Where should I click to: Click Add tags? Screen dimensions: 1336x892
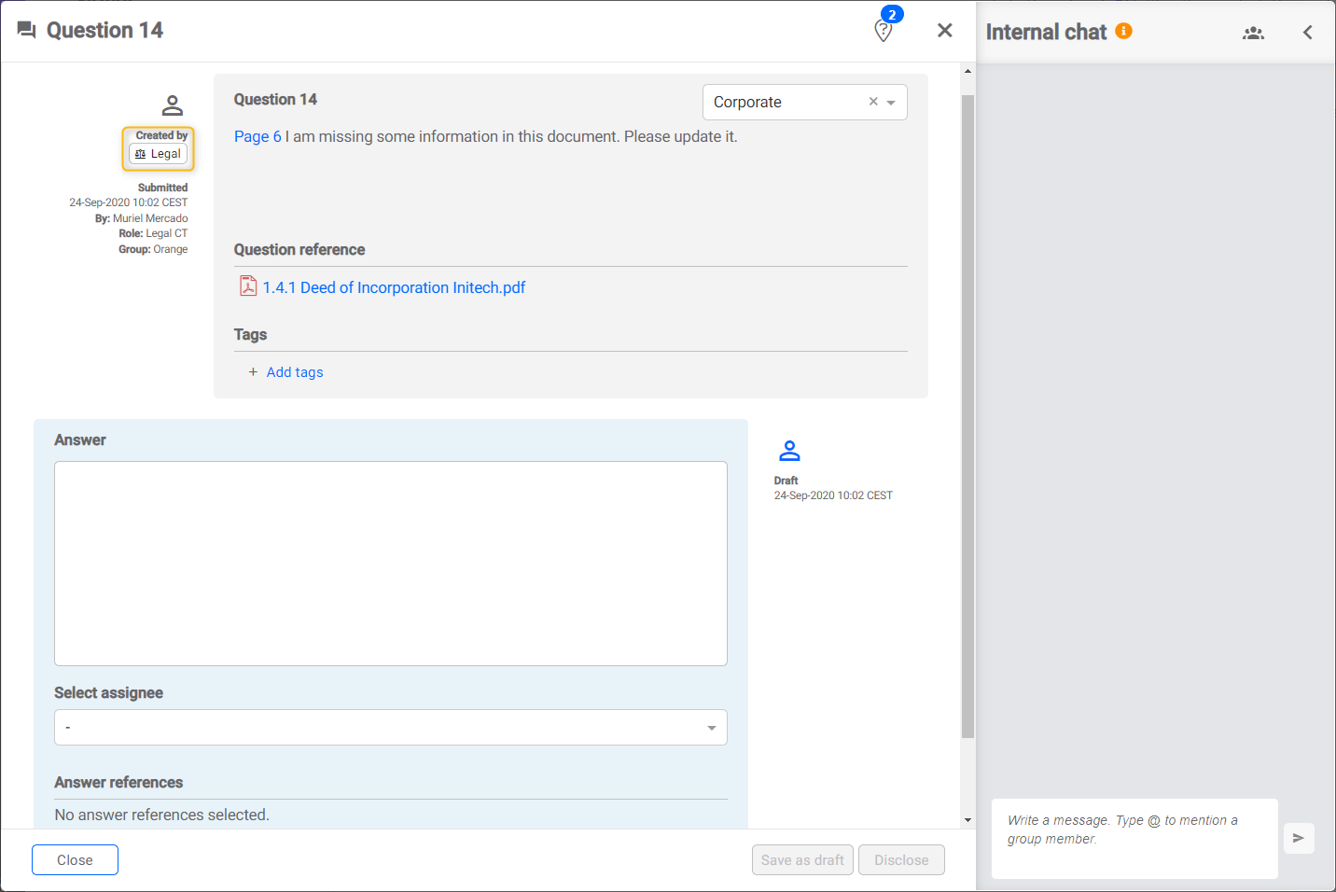pyautogui.click(x=294, y=372)
